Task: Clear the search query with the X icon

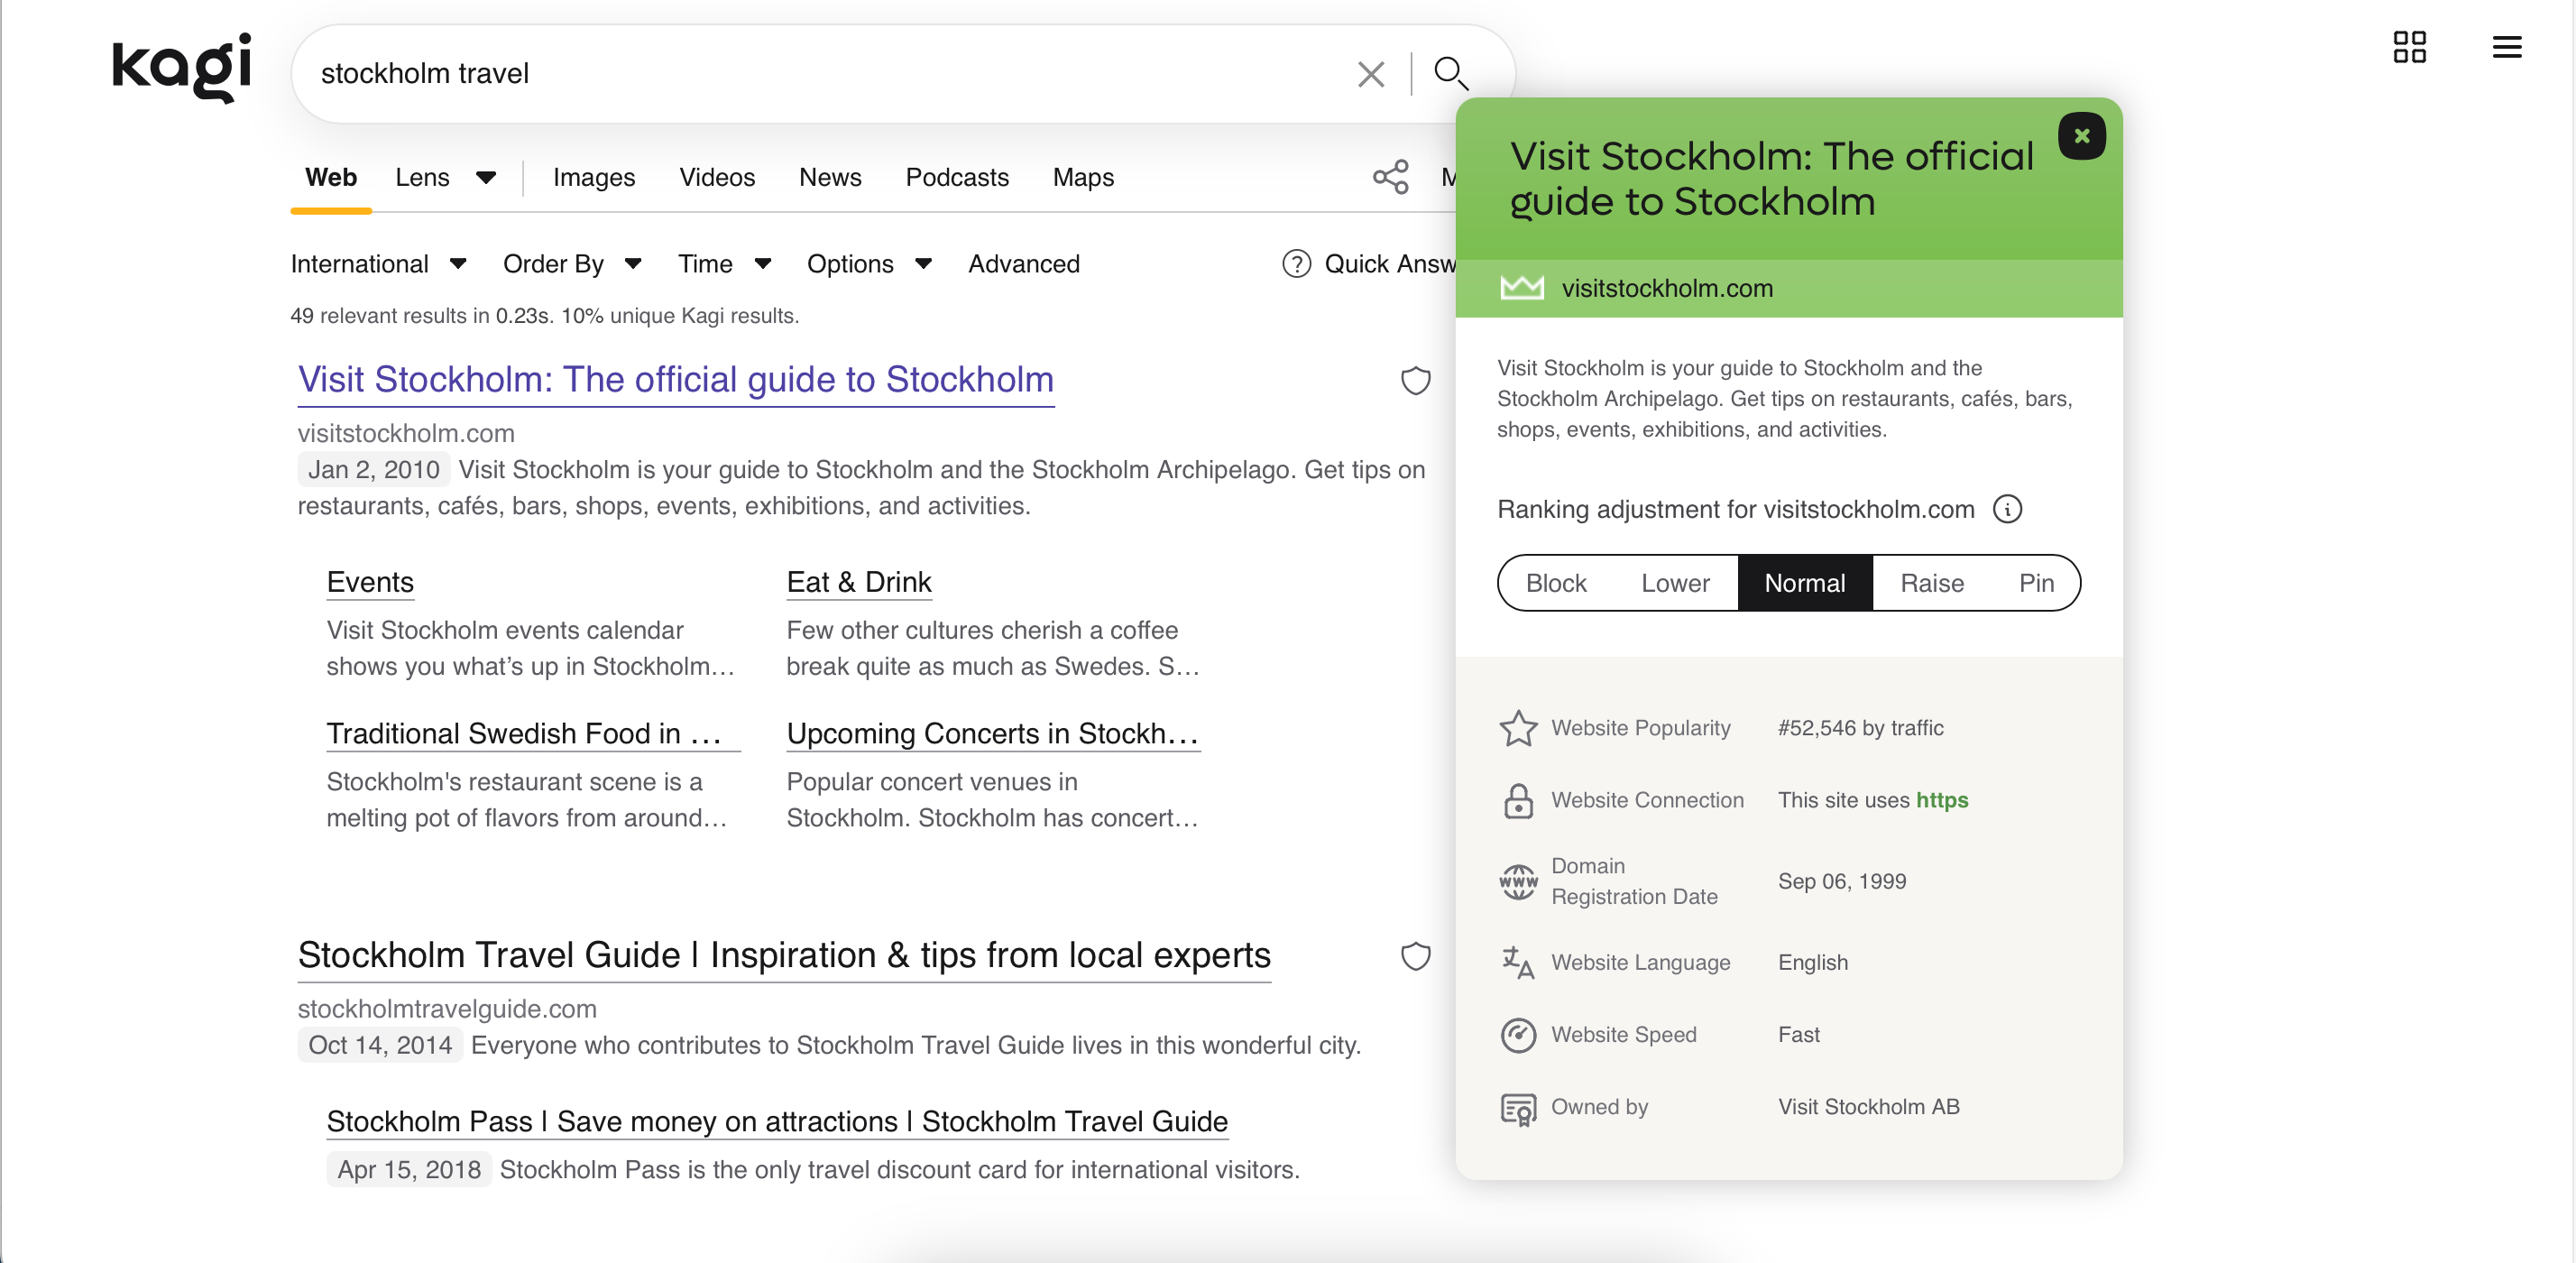Action: [1370, 74]
